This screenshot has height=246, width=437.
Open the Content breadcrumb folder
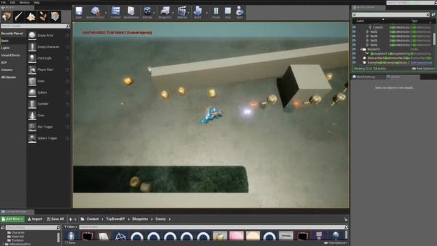point(93,219)
